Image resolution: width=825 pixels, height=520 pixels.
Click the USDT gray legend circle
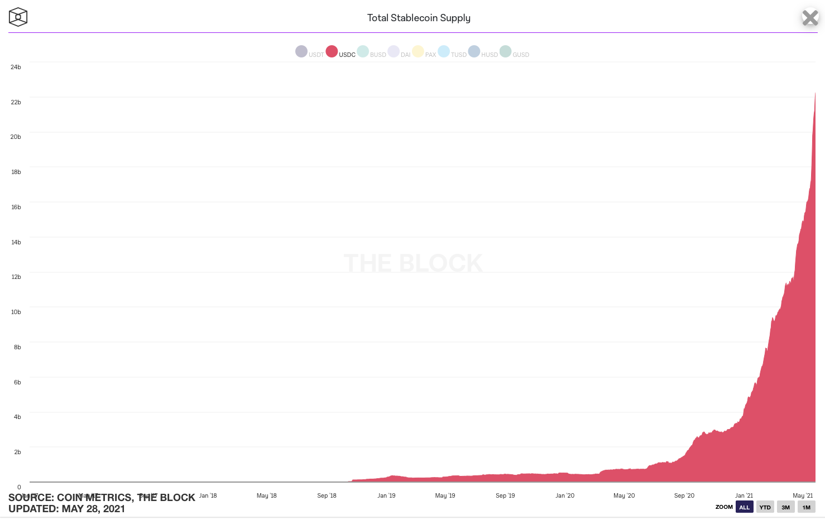click(x=301, y=51)
